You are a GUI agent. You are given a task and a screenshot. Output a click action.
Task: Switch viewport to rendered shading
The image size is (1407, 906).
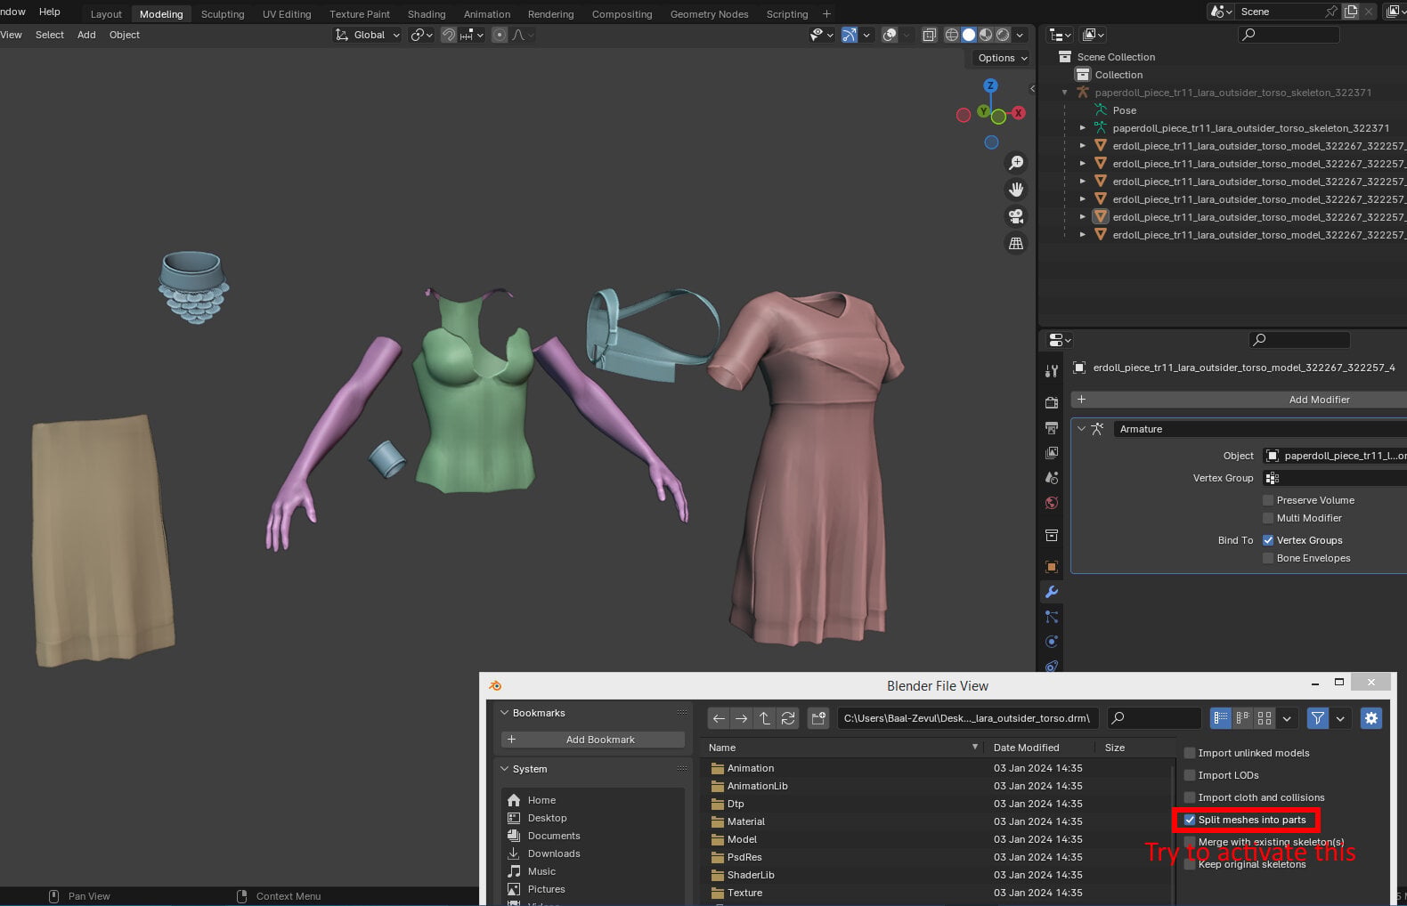click(x=1003, y=35)
